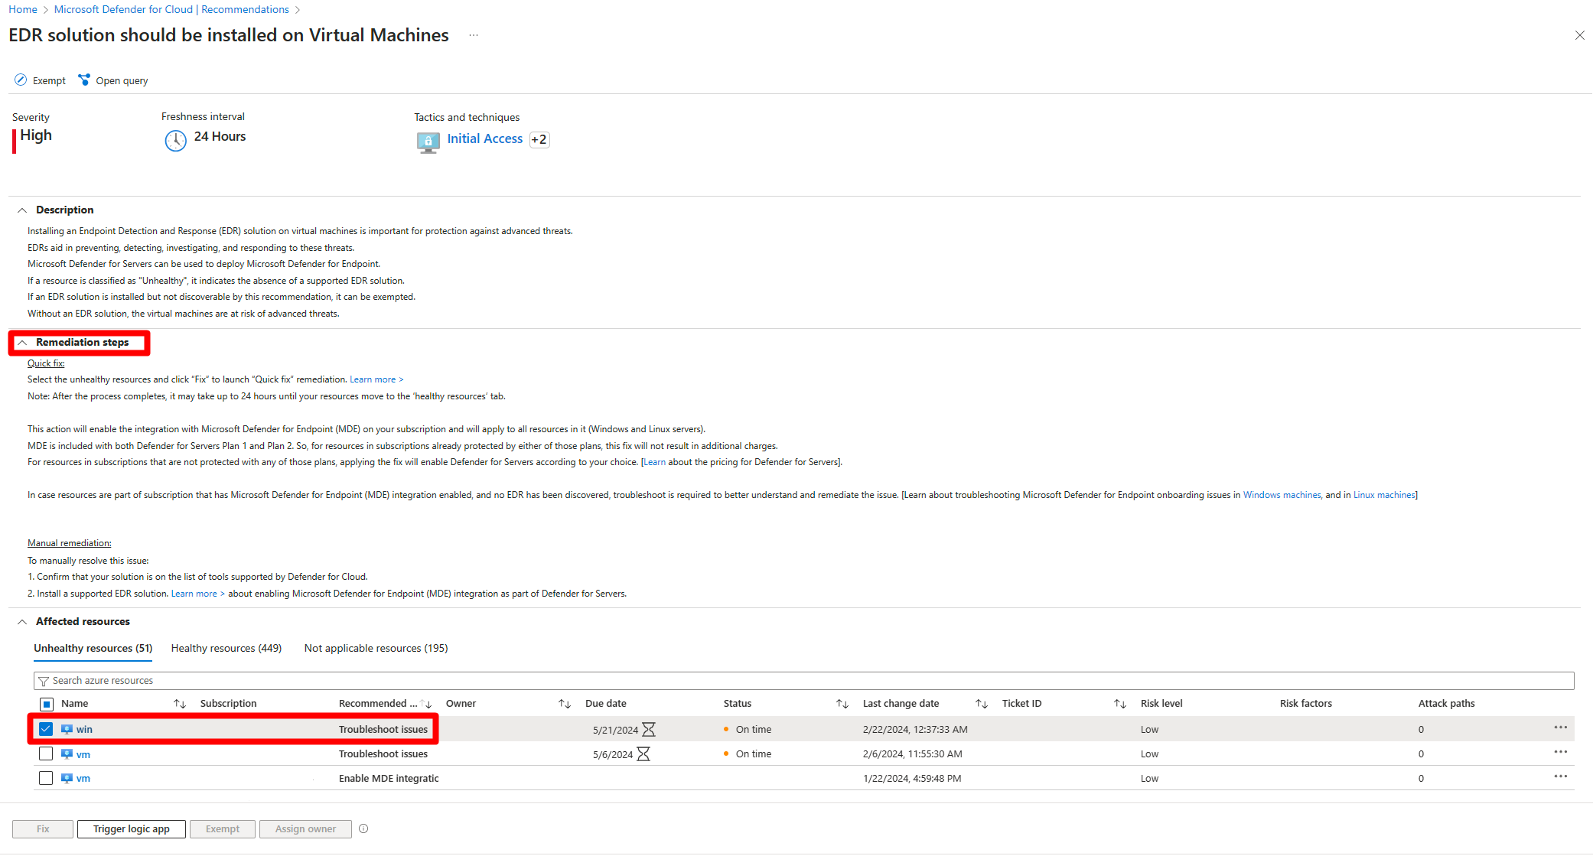Screen dimensions: 1593x856
Task: Click Enable MDE integration cell
Action: [x=389, y=779]
